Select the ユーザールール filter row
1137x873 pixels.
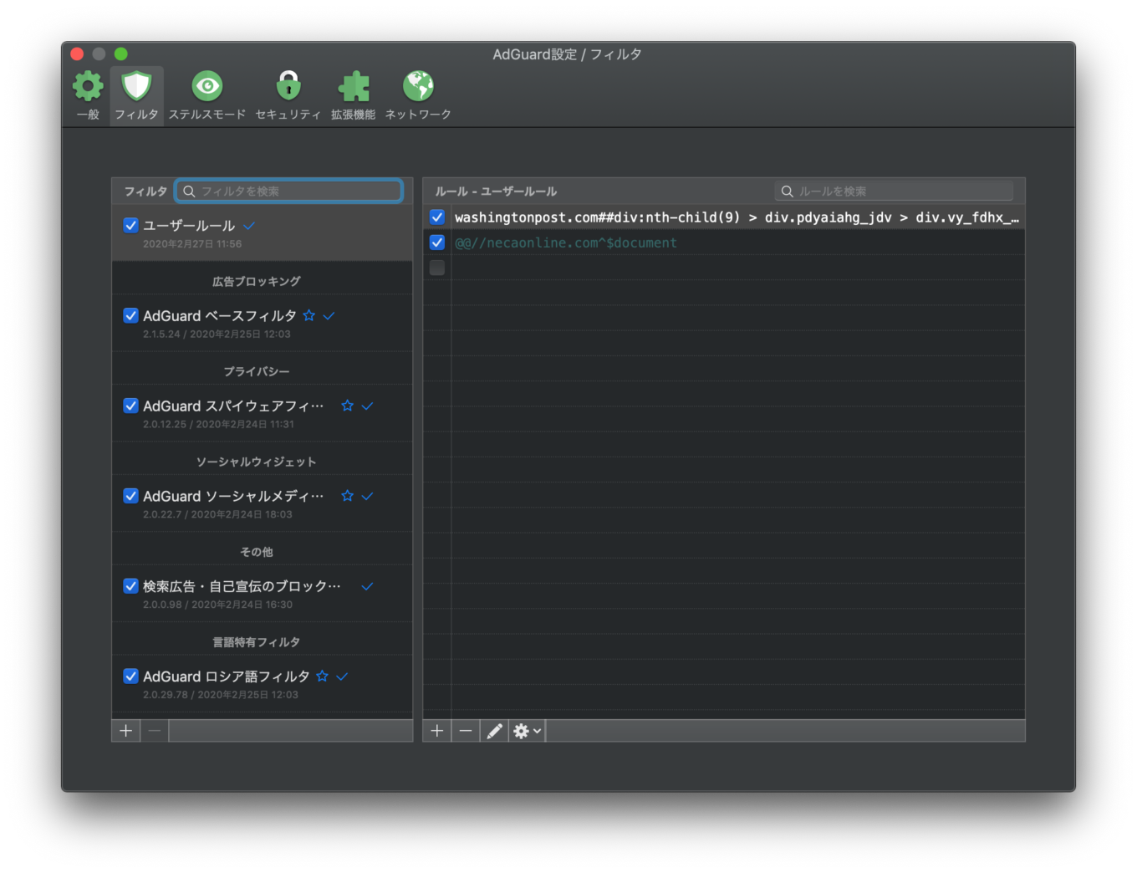(x=263, y=233)
